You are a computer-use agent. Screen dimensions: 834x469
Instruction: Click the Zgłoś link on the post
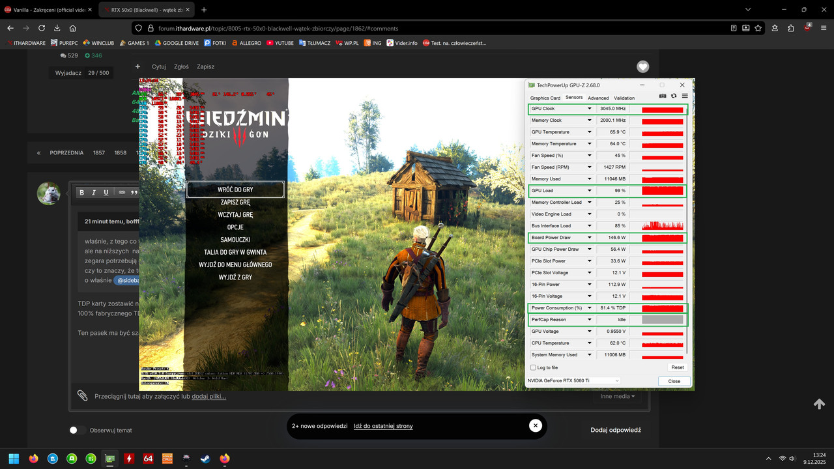coord(182,66)
